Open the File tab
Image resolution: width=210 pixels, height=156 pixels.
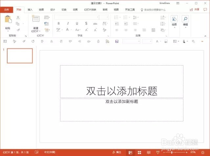(x=7, y=10)
